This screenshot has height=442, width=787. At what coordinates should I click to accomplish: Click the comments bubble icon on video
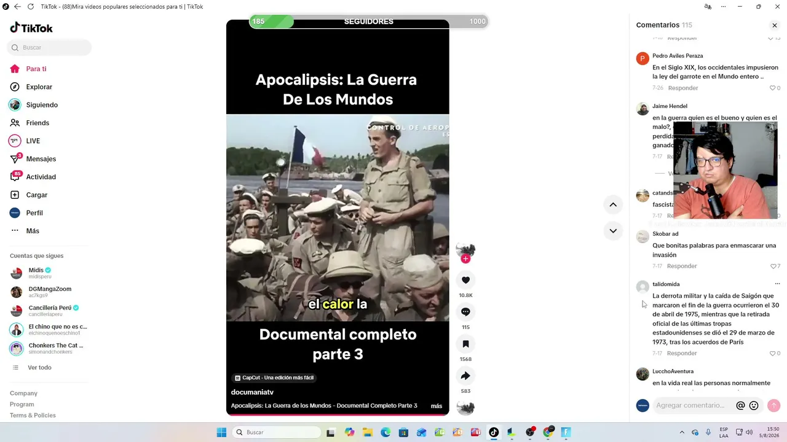pyautogui.click(x=465, y=312)
